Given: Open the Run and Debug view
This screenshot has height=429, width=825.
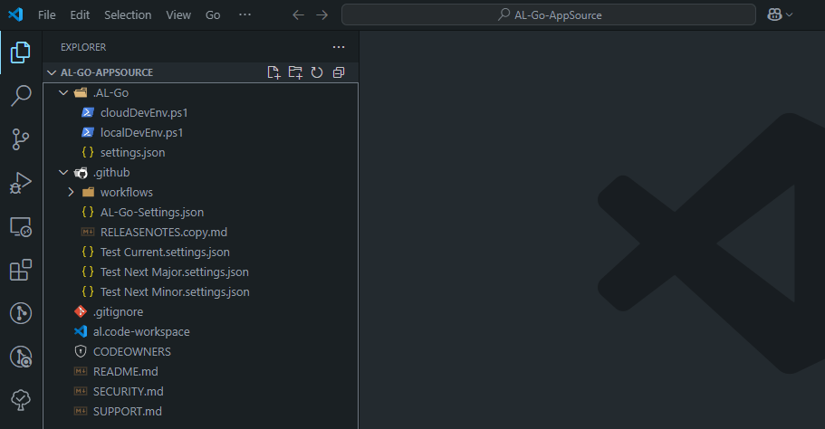Looking at the screenshot, I should point(21,183).
